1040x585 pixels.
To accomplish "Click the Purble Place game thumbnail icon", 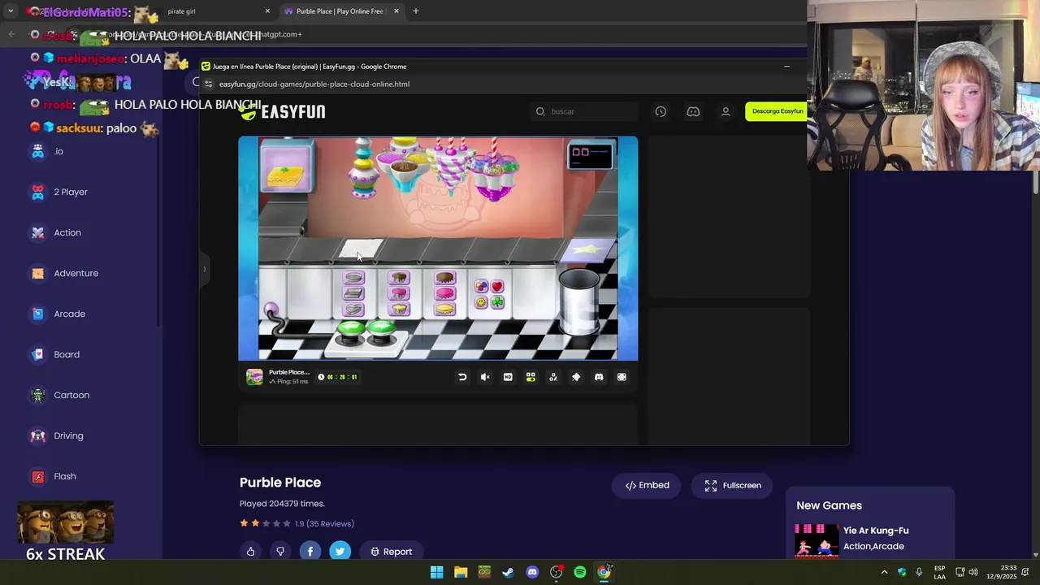I will [254, 377].
